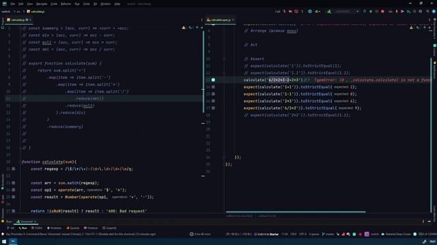Close the calculate.spec.js editor tab
This screenshot has height=245, width=437.
(x=234, y=20)
